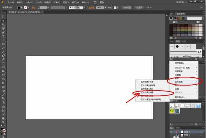Select the Eyedropper tool
This screenshot has height=138, width=206.
3,95
